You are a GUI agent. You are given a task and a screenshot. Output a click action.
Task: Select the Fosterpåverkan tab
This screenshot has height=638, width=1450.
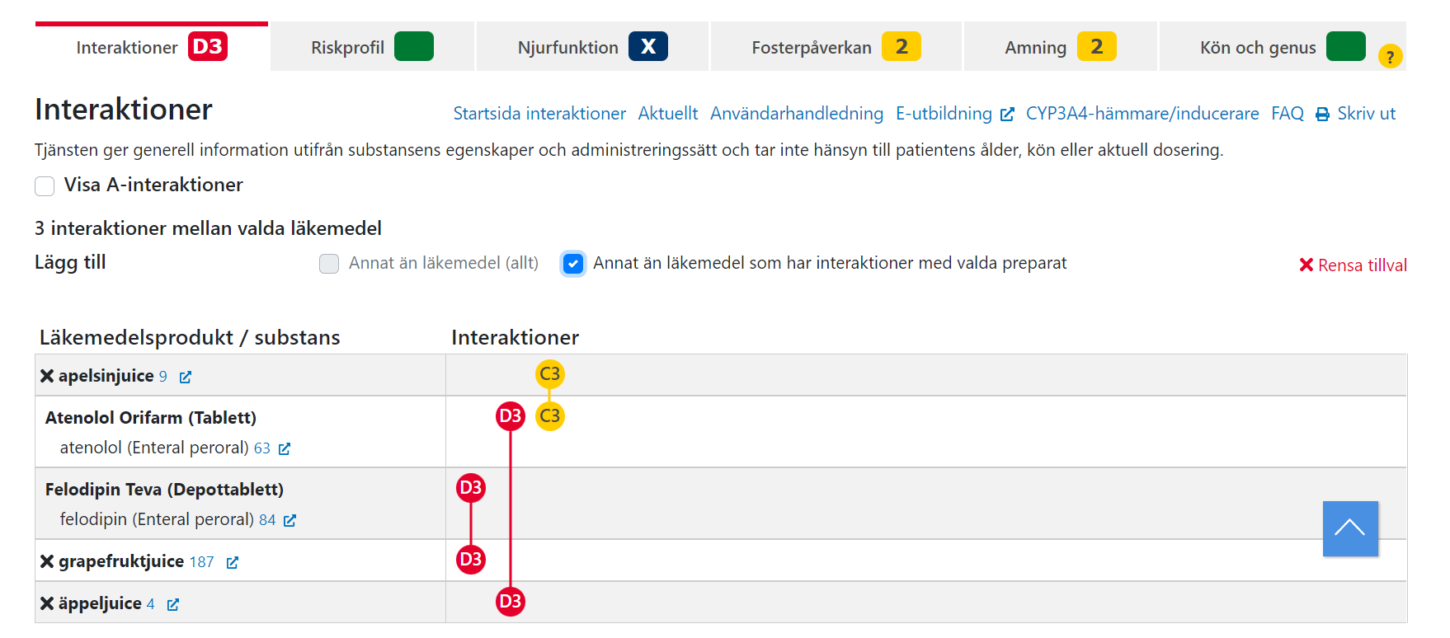click(836, 47)
